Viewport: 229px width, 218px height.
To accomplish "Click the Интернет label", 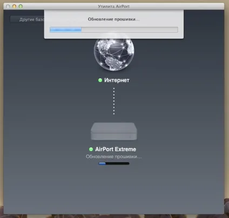I will 117,80.
